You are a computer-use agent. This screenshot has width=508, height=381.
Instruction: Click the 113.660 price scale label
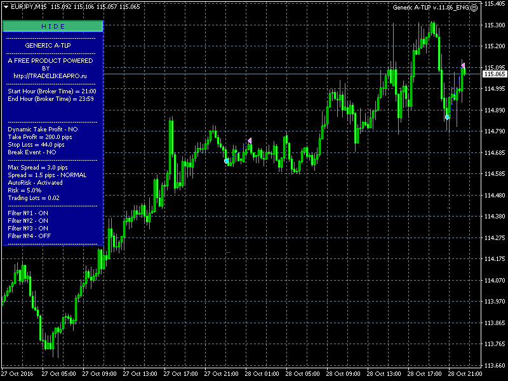pyautogui.click(x=495, y=366)
